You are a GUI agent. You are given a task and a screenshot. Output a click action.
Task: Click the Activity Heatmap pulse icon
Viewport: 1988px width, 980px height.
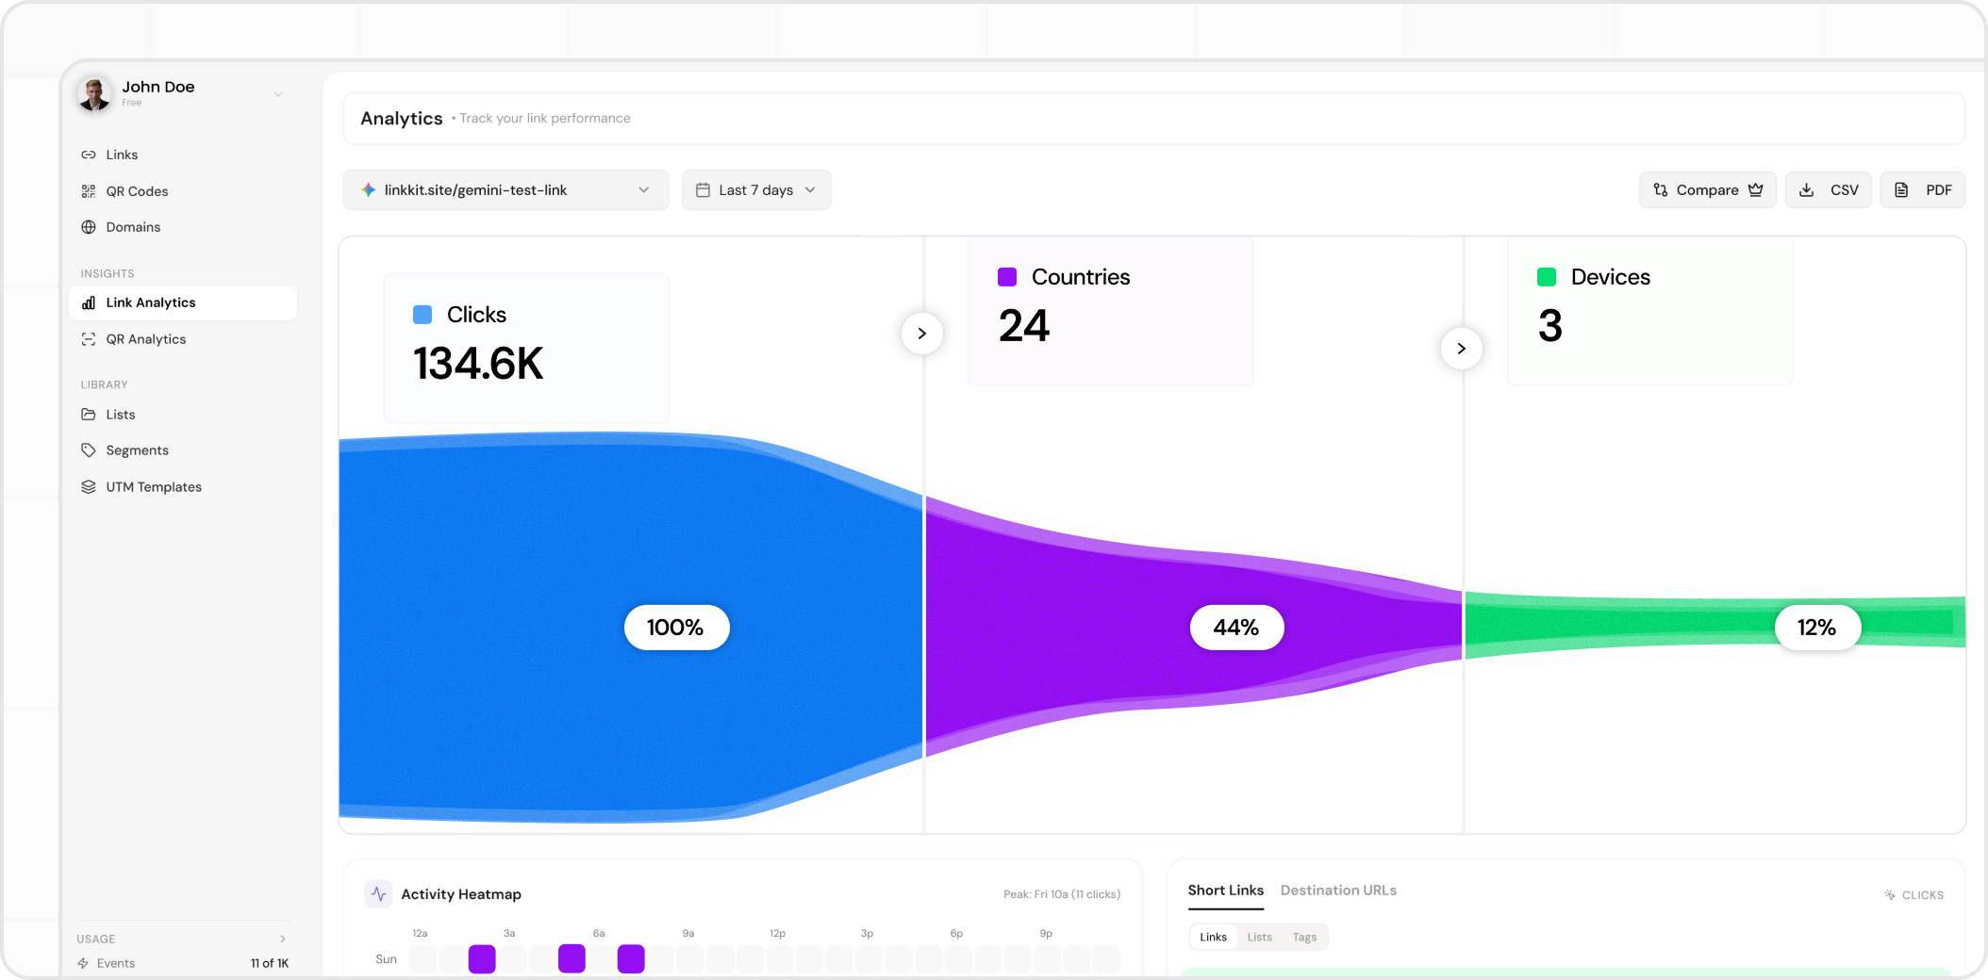point(378,894)
